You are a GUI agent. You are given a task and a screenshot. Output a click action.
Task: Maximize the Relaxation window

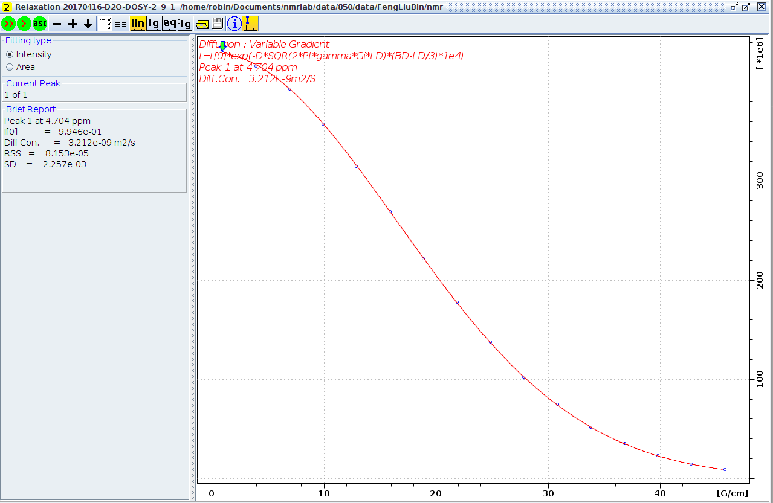click(x=747, y=6)
